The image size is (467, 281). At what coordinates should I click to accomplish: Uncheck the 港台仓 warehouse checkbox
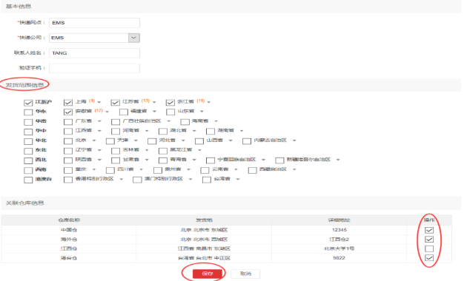pyautogui.click(x=429, y=258)
